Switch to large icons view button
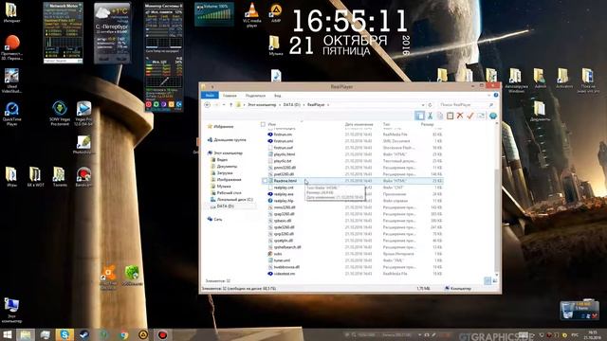Image resolution: width=607 pixels, height=341 pixels. point(495,281)
